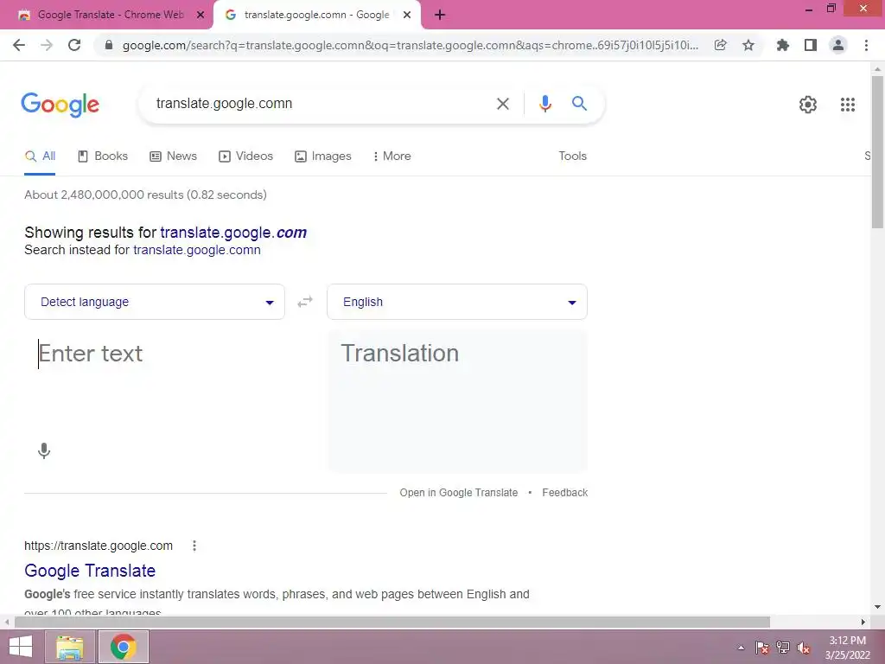Open Google settings gear icon
Screen dimensions: 885x664
808,105
